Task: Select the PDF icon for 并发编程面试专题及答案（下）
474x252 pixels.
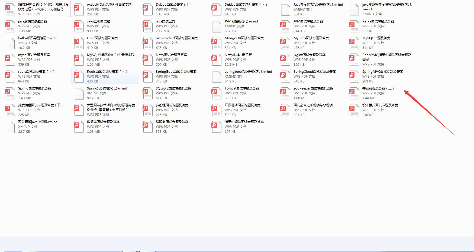Action: tap(10, 110)
